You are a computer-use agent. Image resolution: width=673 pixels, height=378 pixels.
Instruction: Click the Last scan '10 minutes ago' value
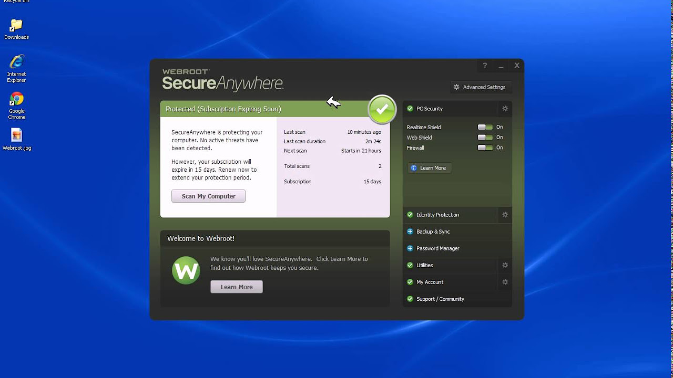[x=364, y=132]
